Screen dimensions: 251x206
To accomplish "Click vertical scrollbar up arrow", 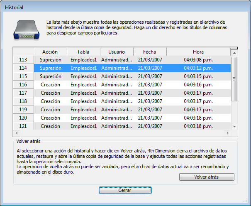I will (x=234, y=53).
